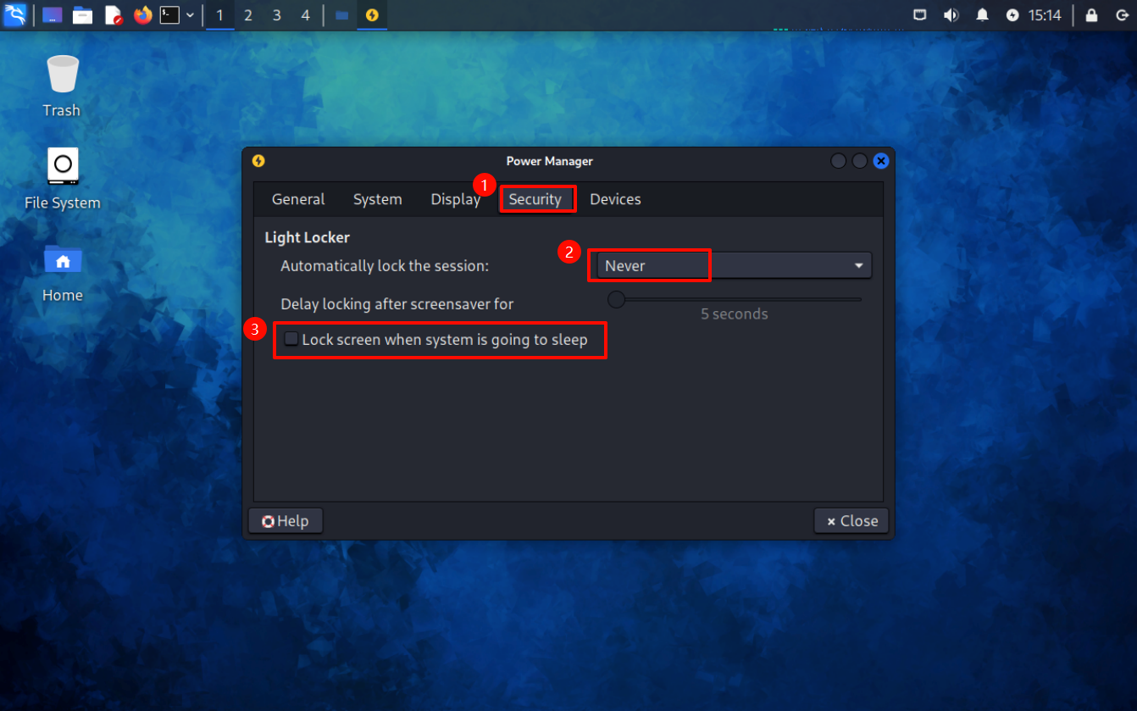Click the delay locking slider handle
Viewport: 1137px width, 711px height.
point(617,299)
